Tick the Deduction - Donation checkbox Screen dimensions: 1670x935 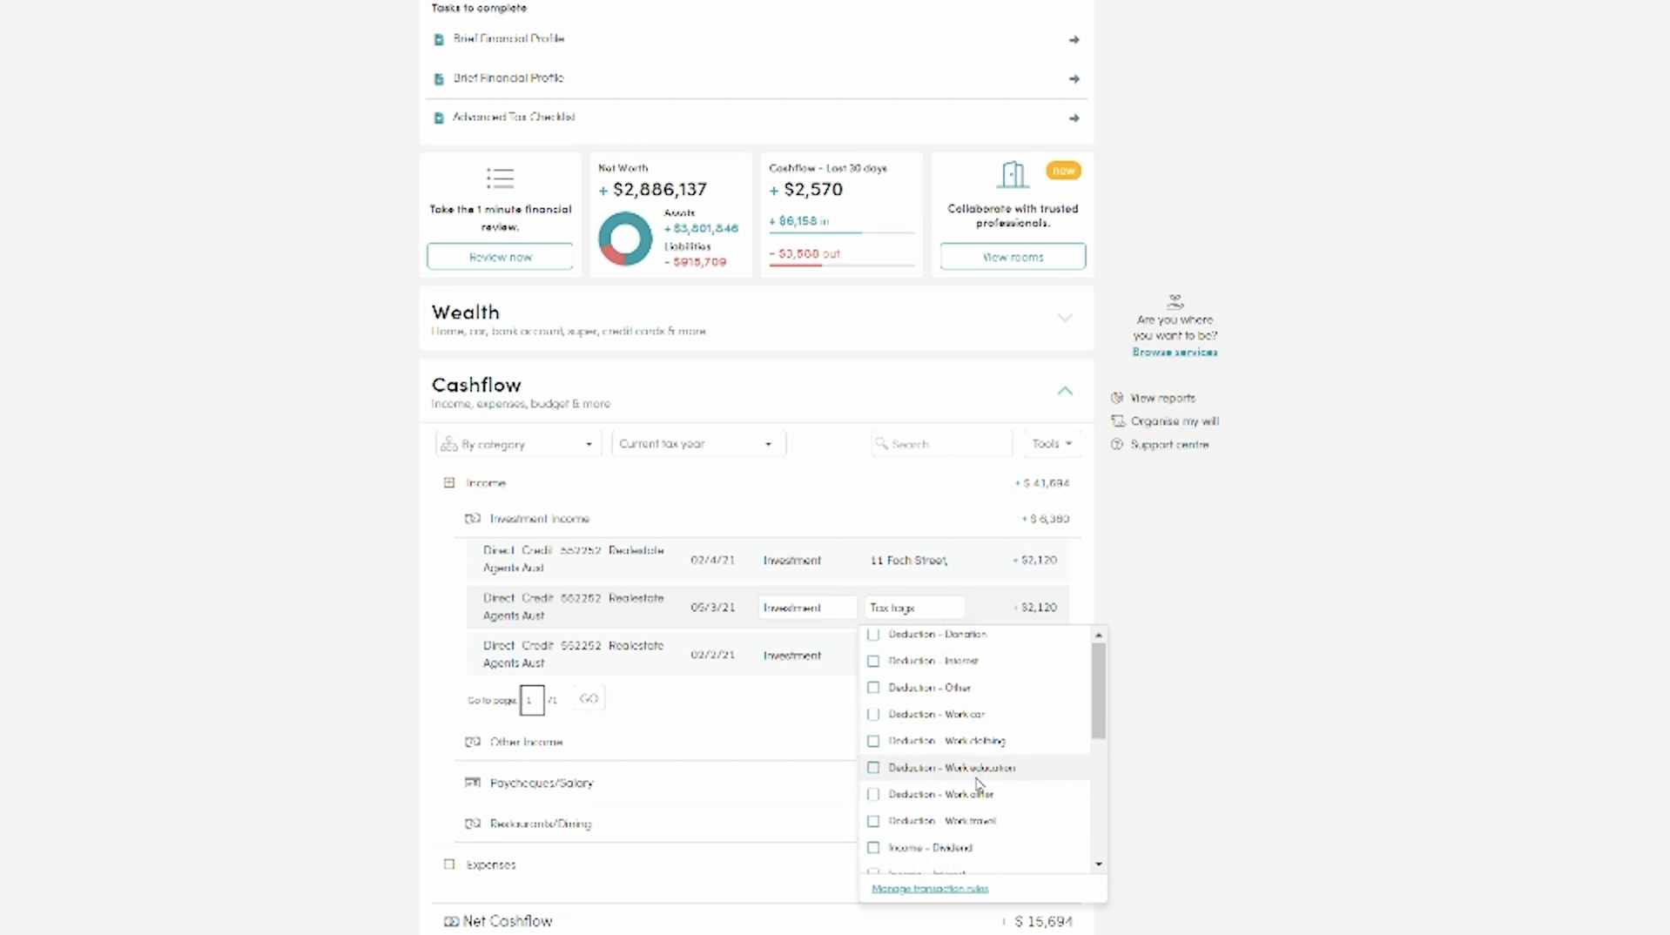click(873, 635)
